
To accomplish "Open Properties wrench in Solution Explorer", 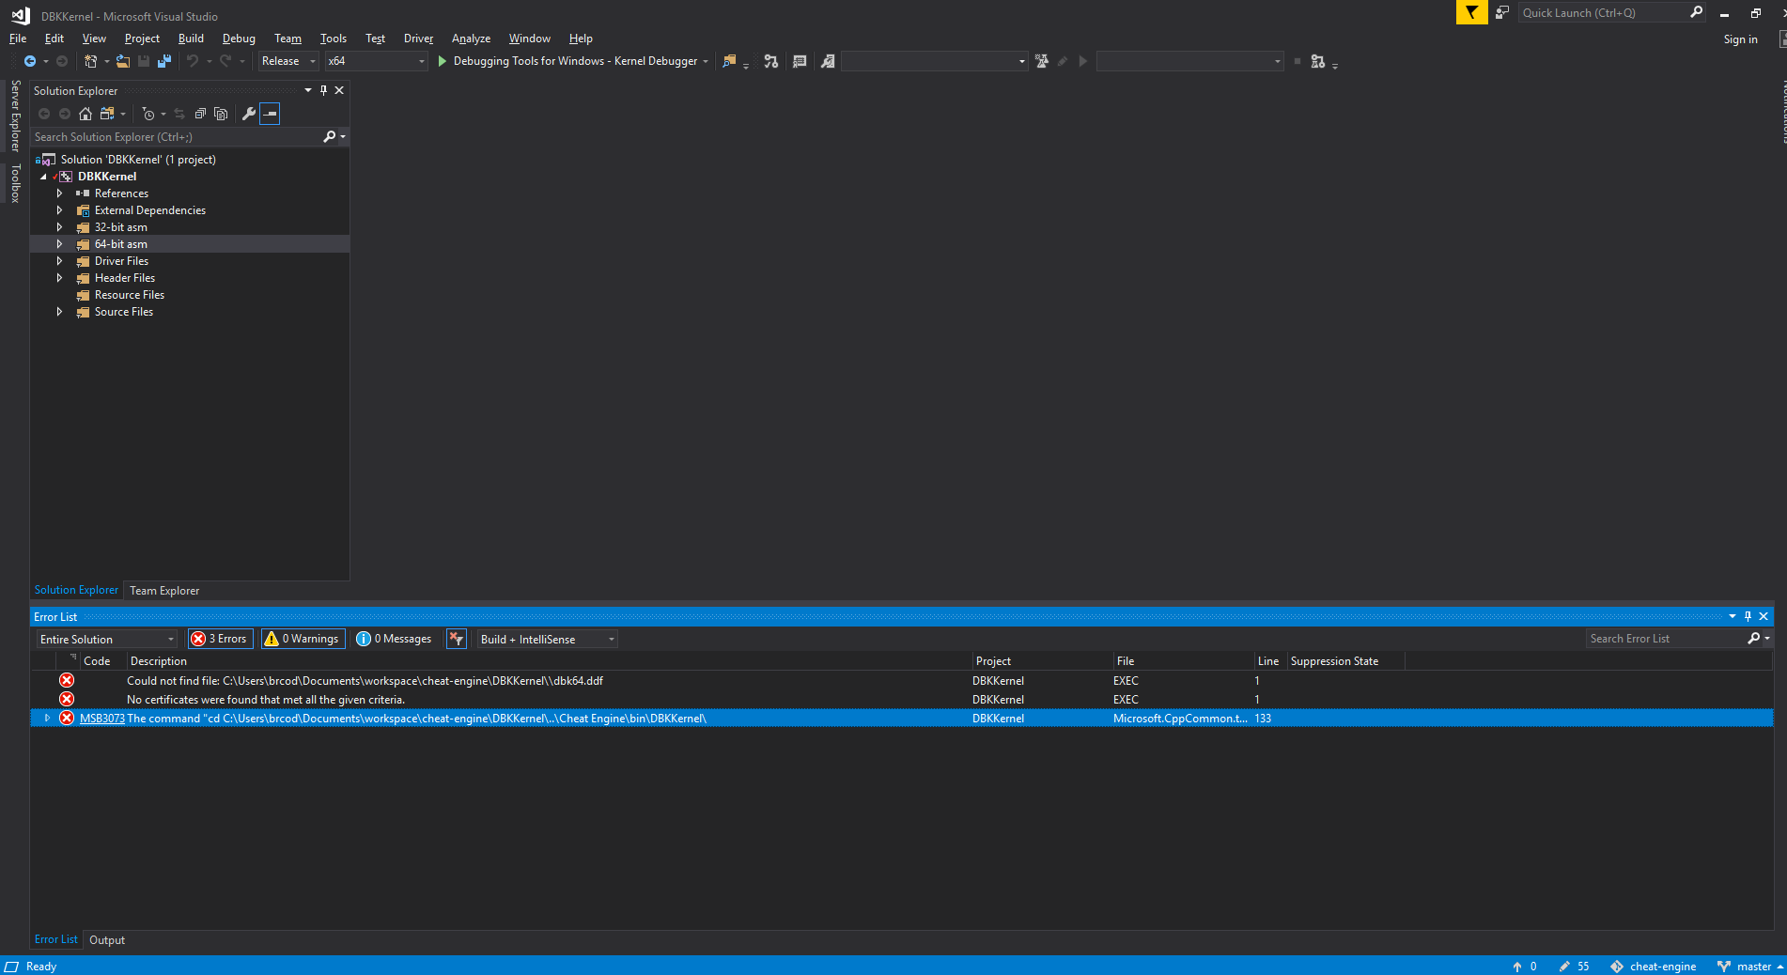I will pyautogui.click(x=248, y=114).
